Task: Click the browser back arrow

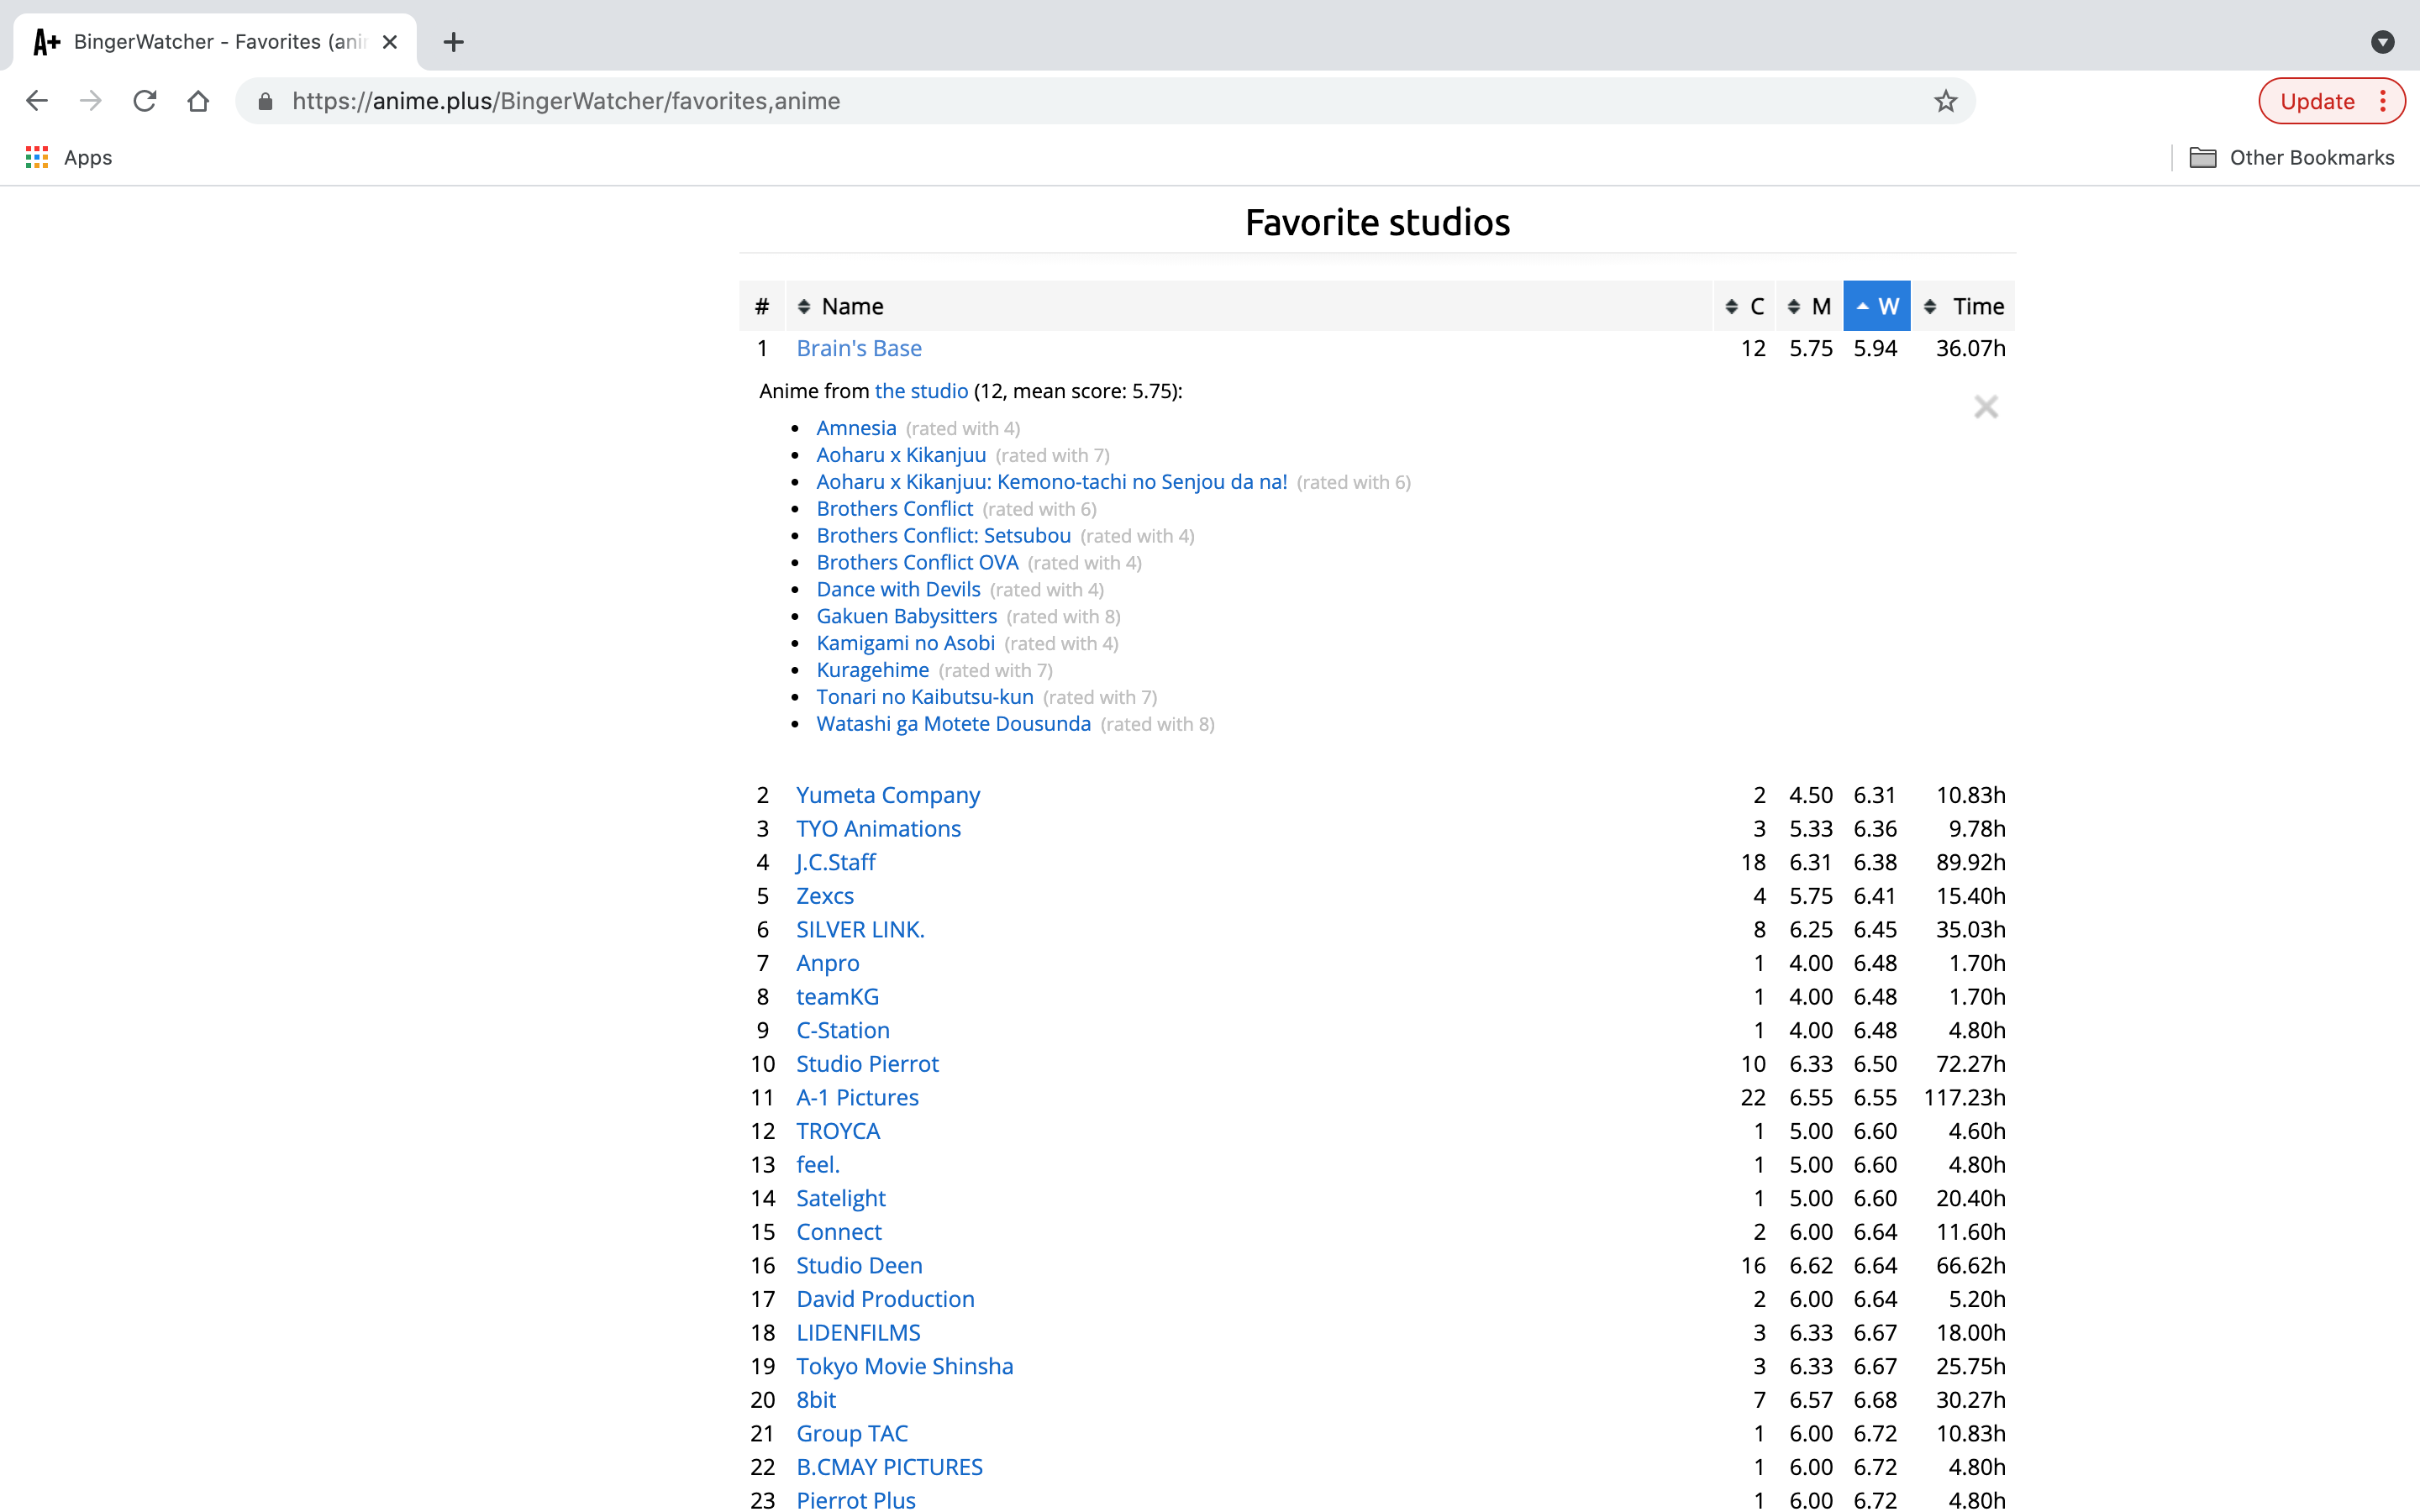Action: [x=37, y=101]
